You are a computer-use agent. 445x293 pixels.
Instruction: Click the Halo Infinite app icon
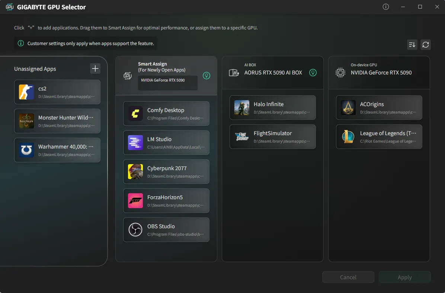(242, 108)
